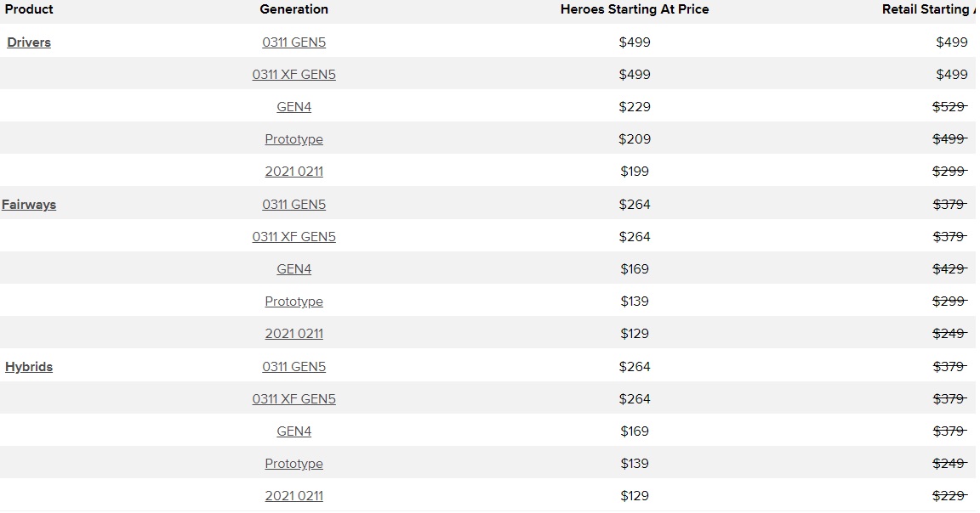Screen dimensions: 980x513
Task: Open the GEN4 link under Fairways
Action: (293, 269)
